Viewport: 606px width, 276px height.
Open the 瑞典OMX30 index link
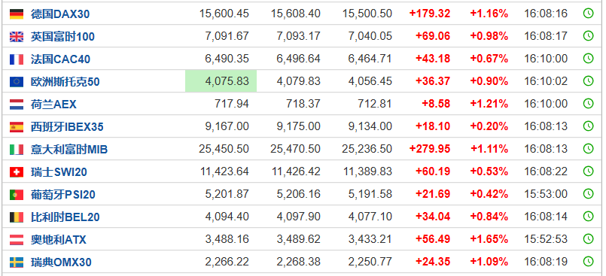tap(61, 262)
